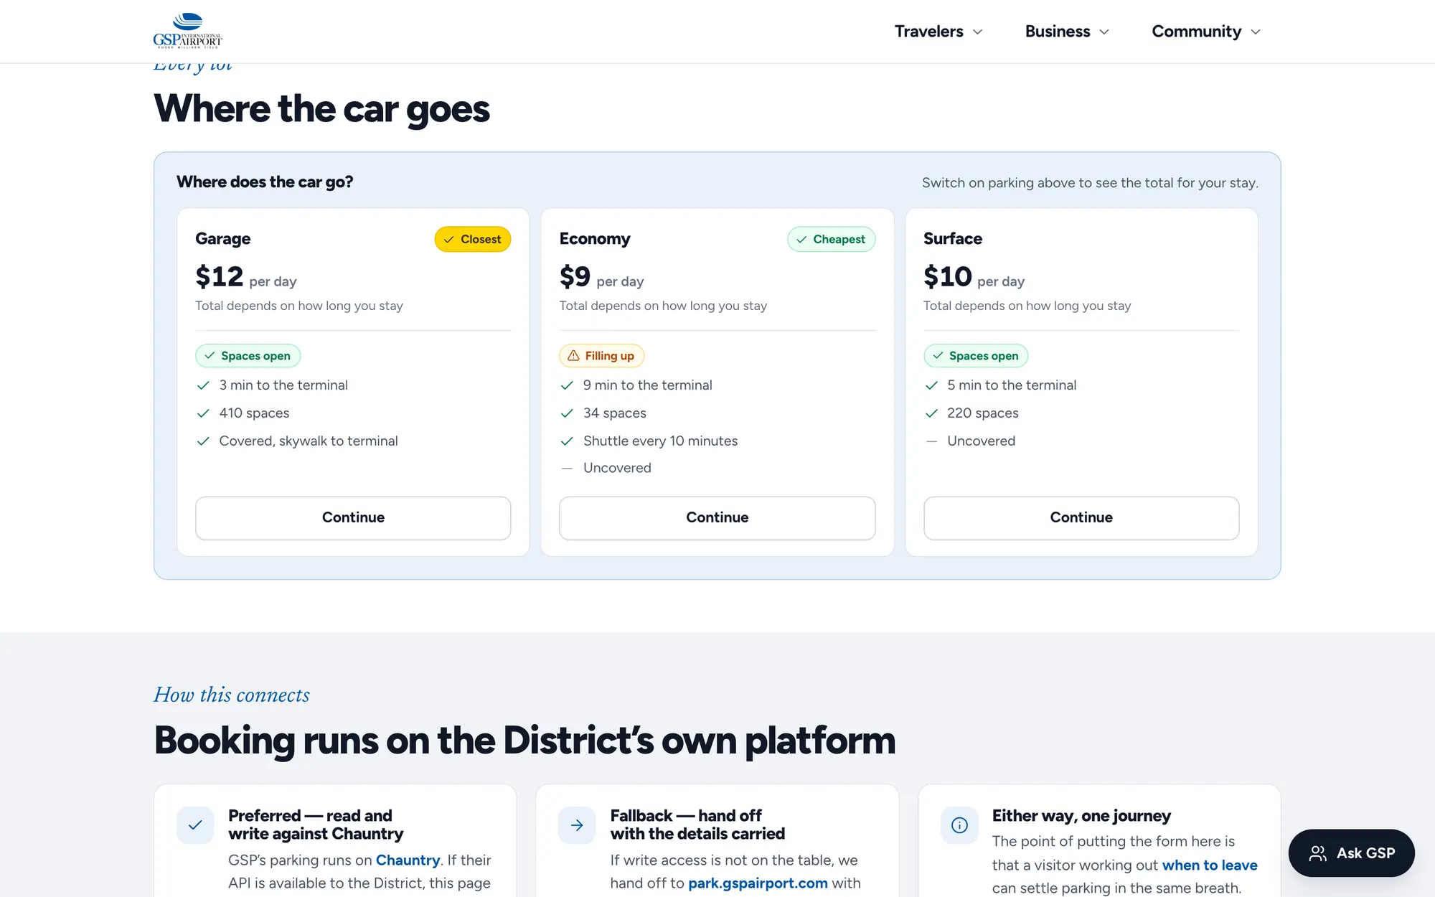The height and width of the screenshot is (897, 1435).
Task: Click the check beside Covered, skywalk to terminal
Action: [x=204, y=441]
